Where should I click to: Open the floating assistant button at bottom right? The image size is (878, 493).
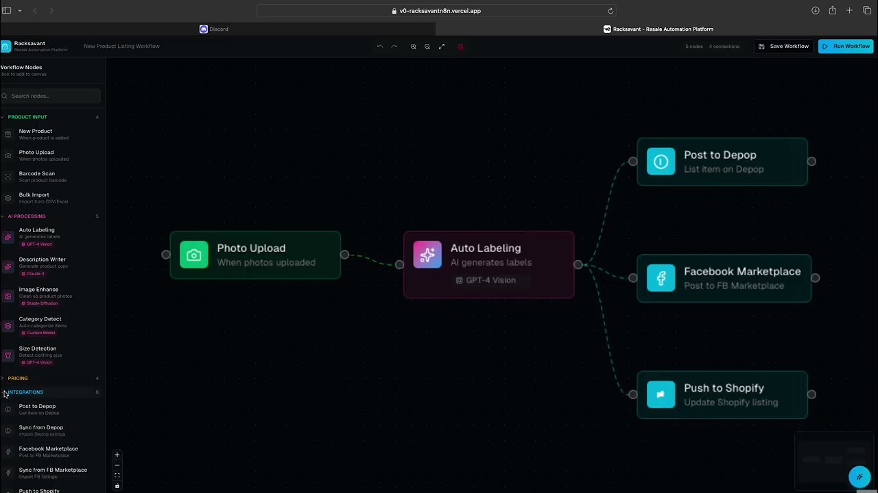point(859,477)
